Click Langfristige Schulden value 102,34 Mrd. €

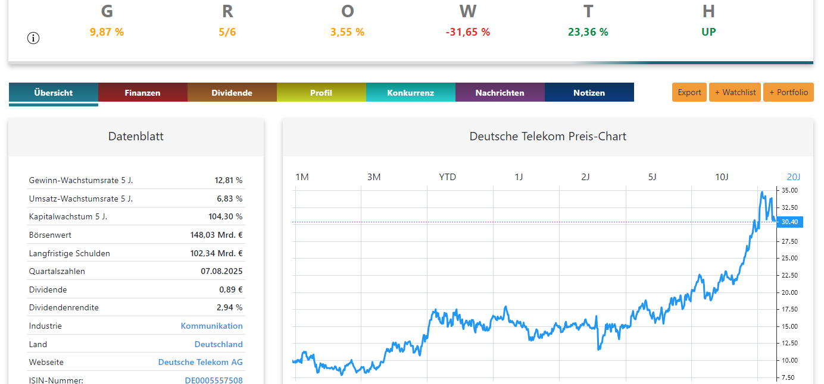pos(217,253)
